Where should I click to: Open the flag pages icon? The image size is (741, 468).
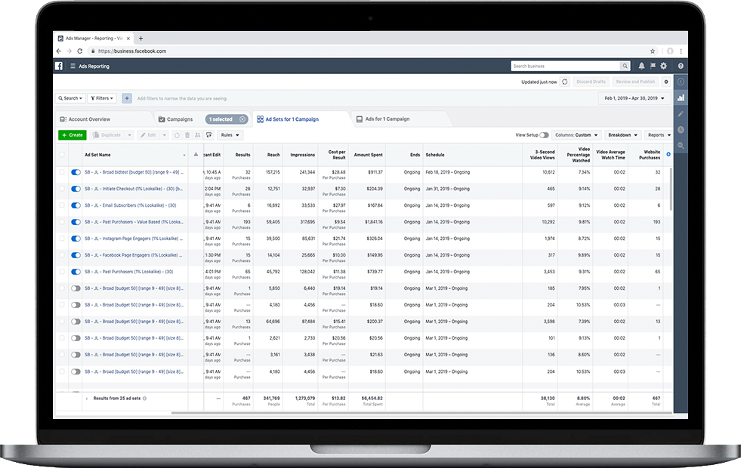tap(653, 66)
